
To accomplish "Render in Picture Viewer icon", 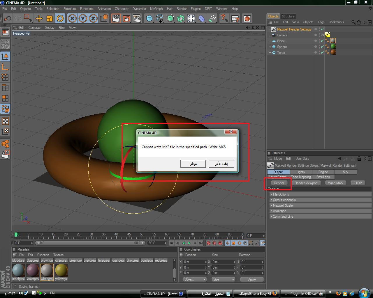I will [126, 19].
